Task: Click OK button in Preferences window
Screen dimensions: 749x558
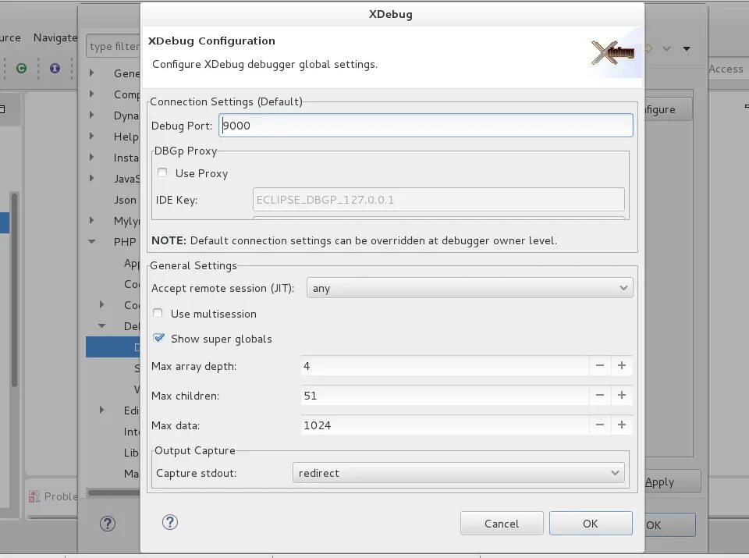Action: [x=669, y=525]
